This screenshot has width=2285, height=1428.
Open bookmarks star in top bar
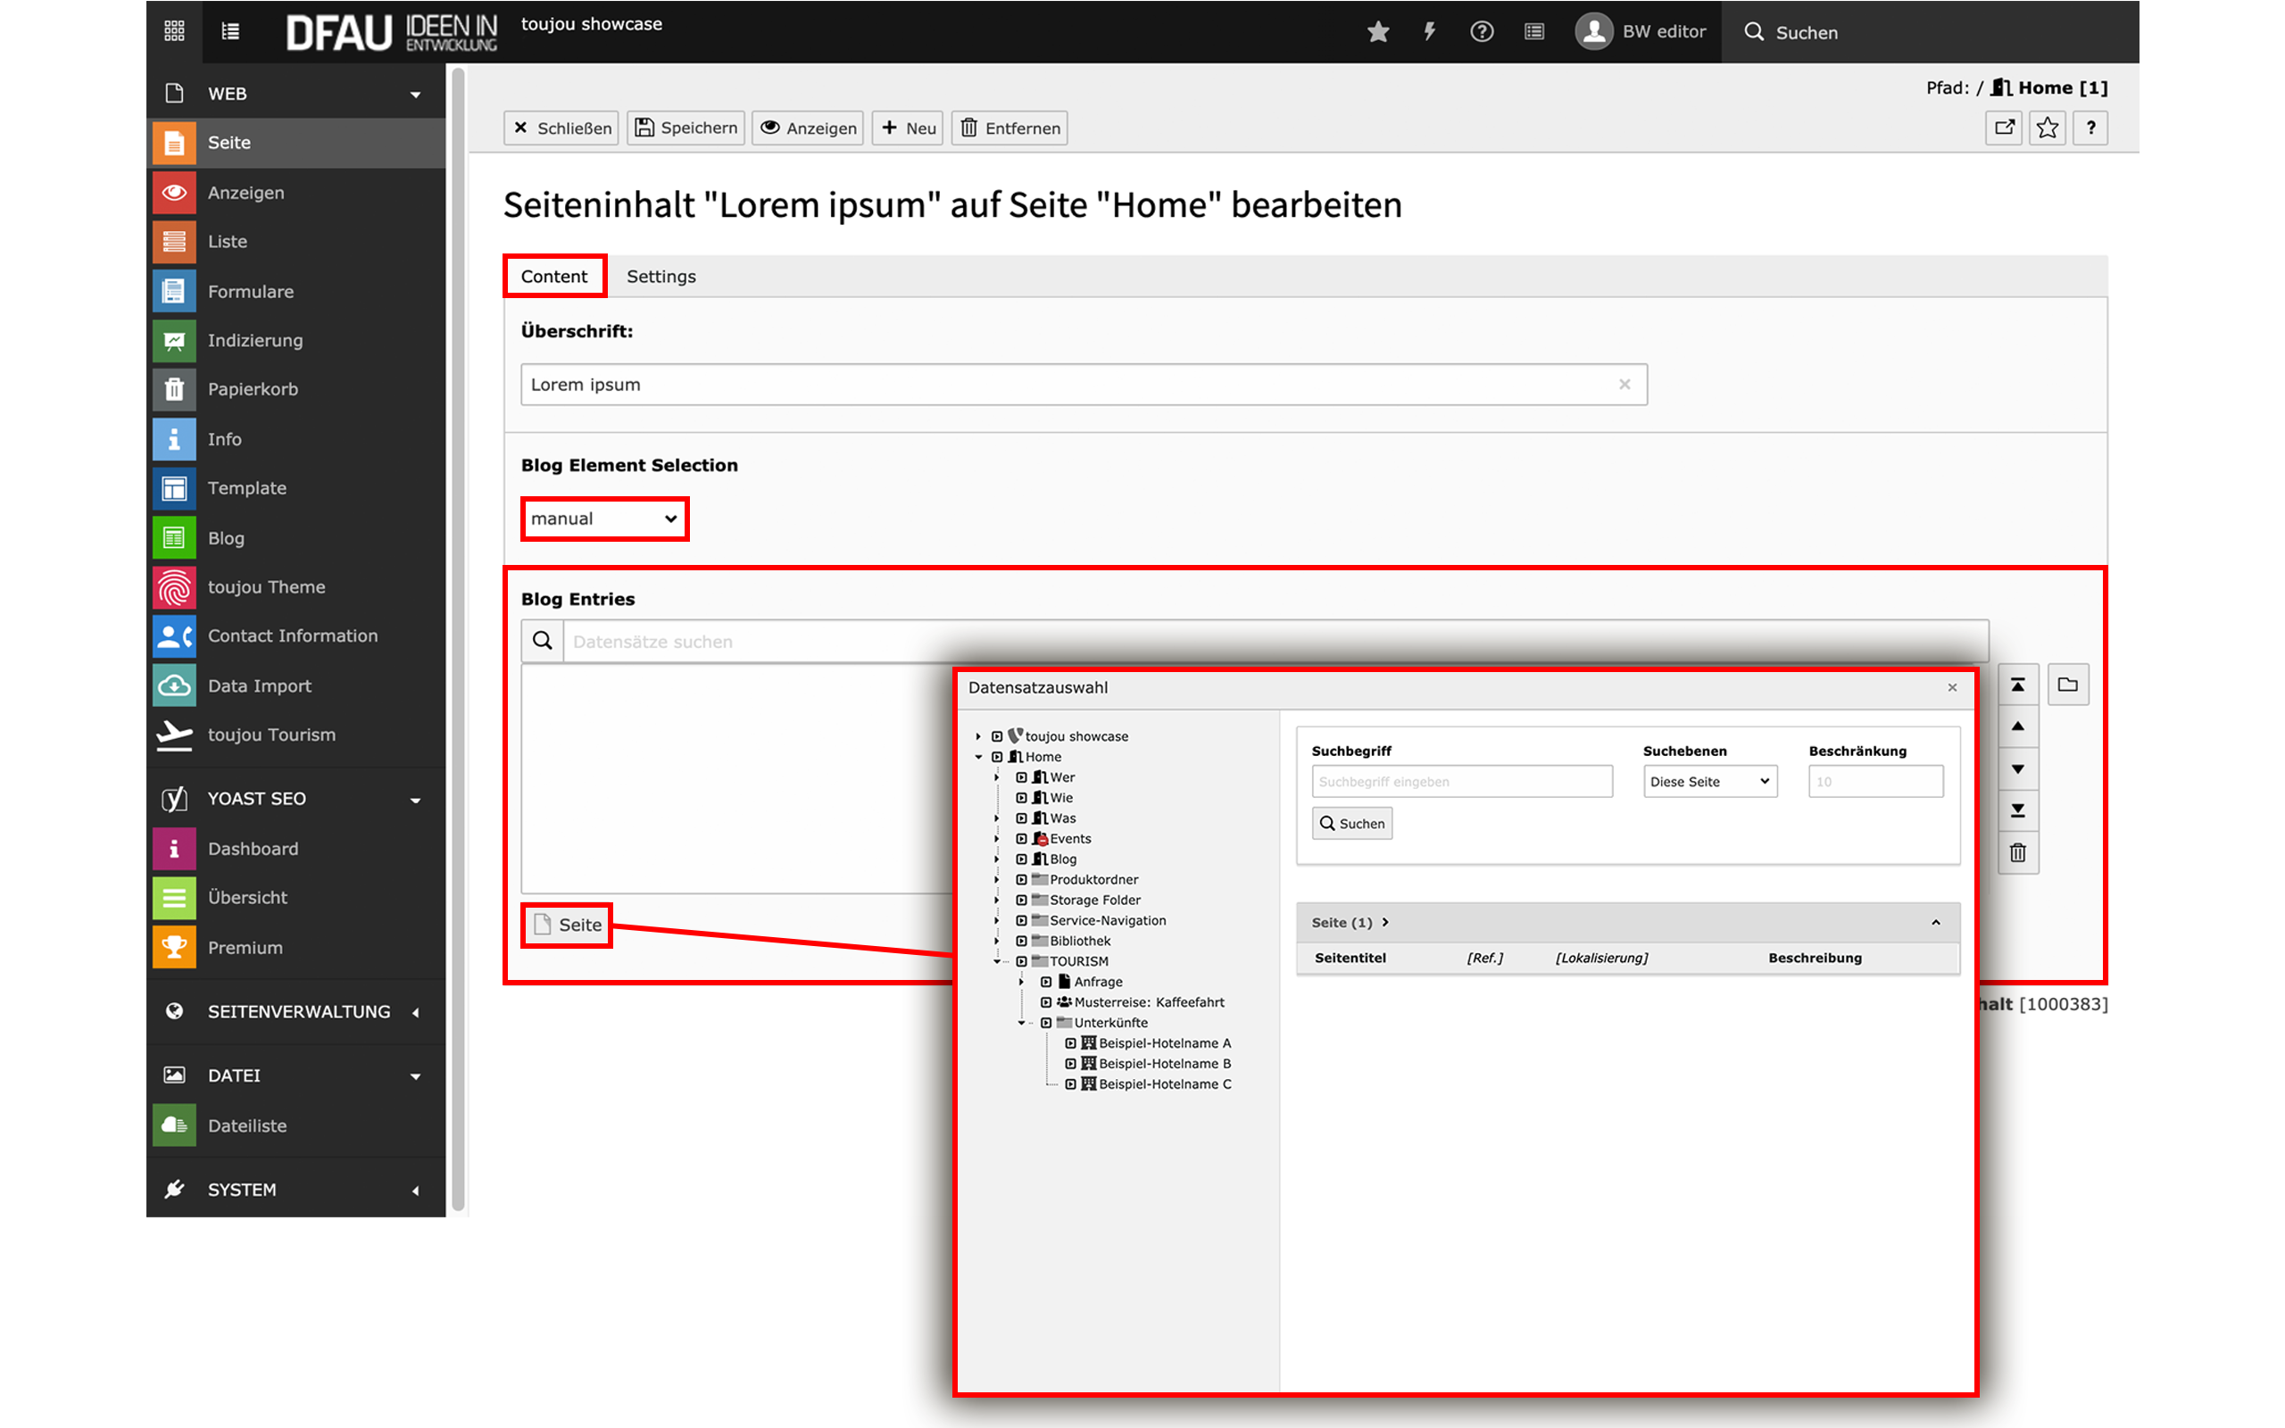[x=1377, y=32]
